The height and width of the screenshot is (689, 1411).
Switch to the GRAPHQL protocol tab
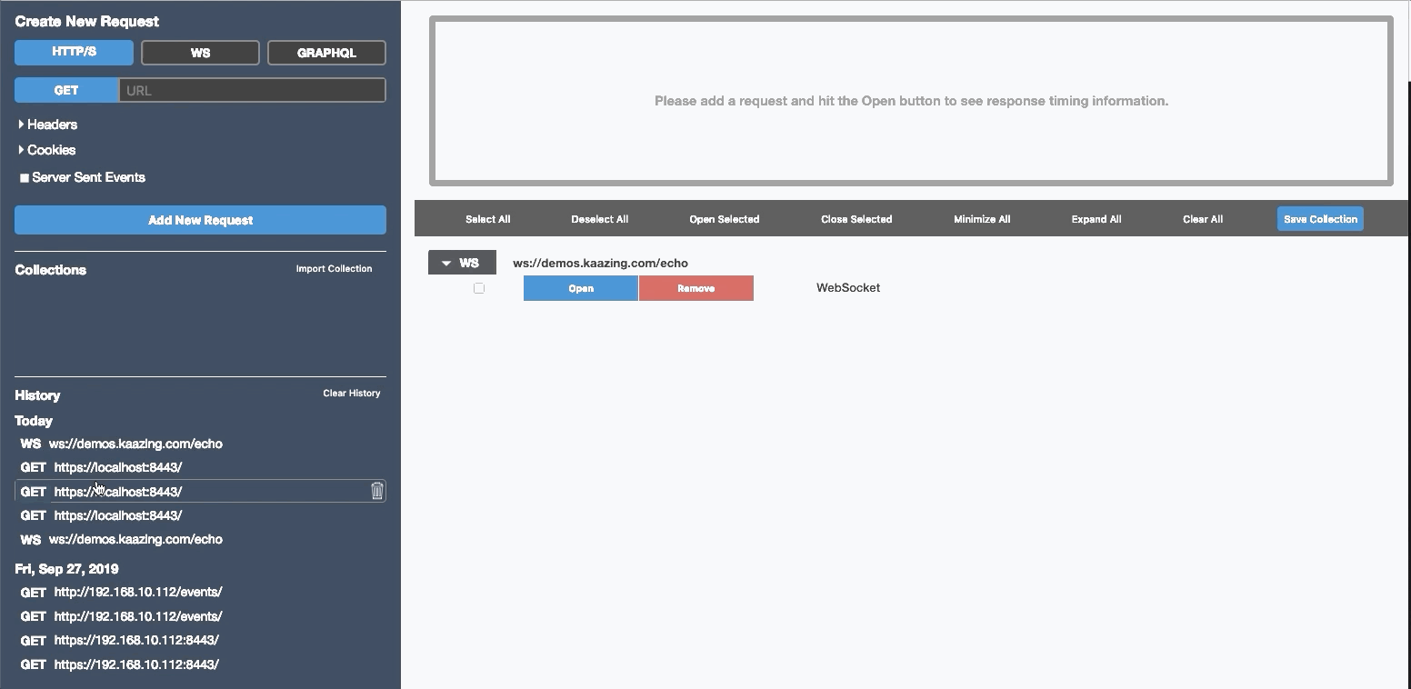pos(326,53)
